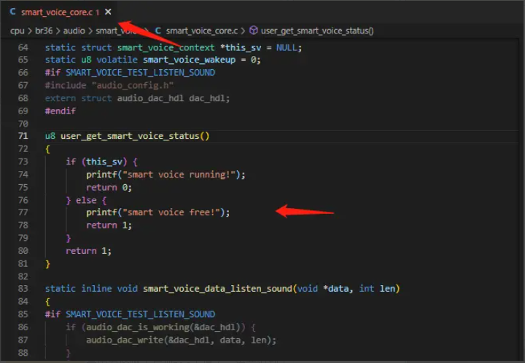Open the cpu breadcrumb folder

tap(17, 31)
